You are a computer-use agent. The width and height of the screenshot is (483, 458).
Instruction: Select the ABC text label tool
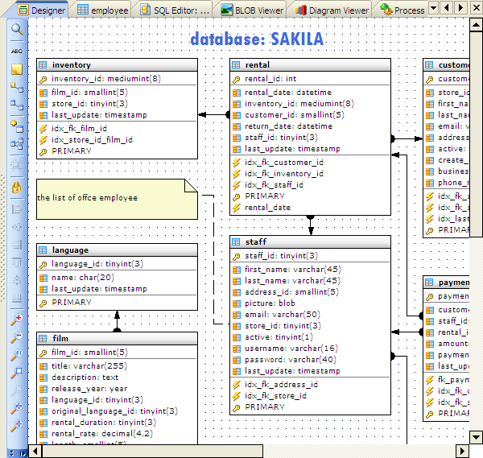pyautogui.click(x=17, y=52)
